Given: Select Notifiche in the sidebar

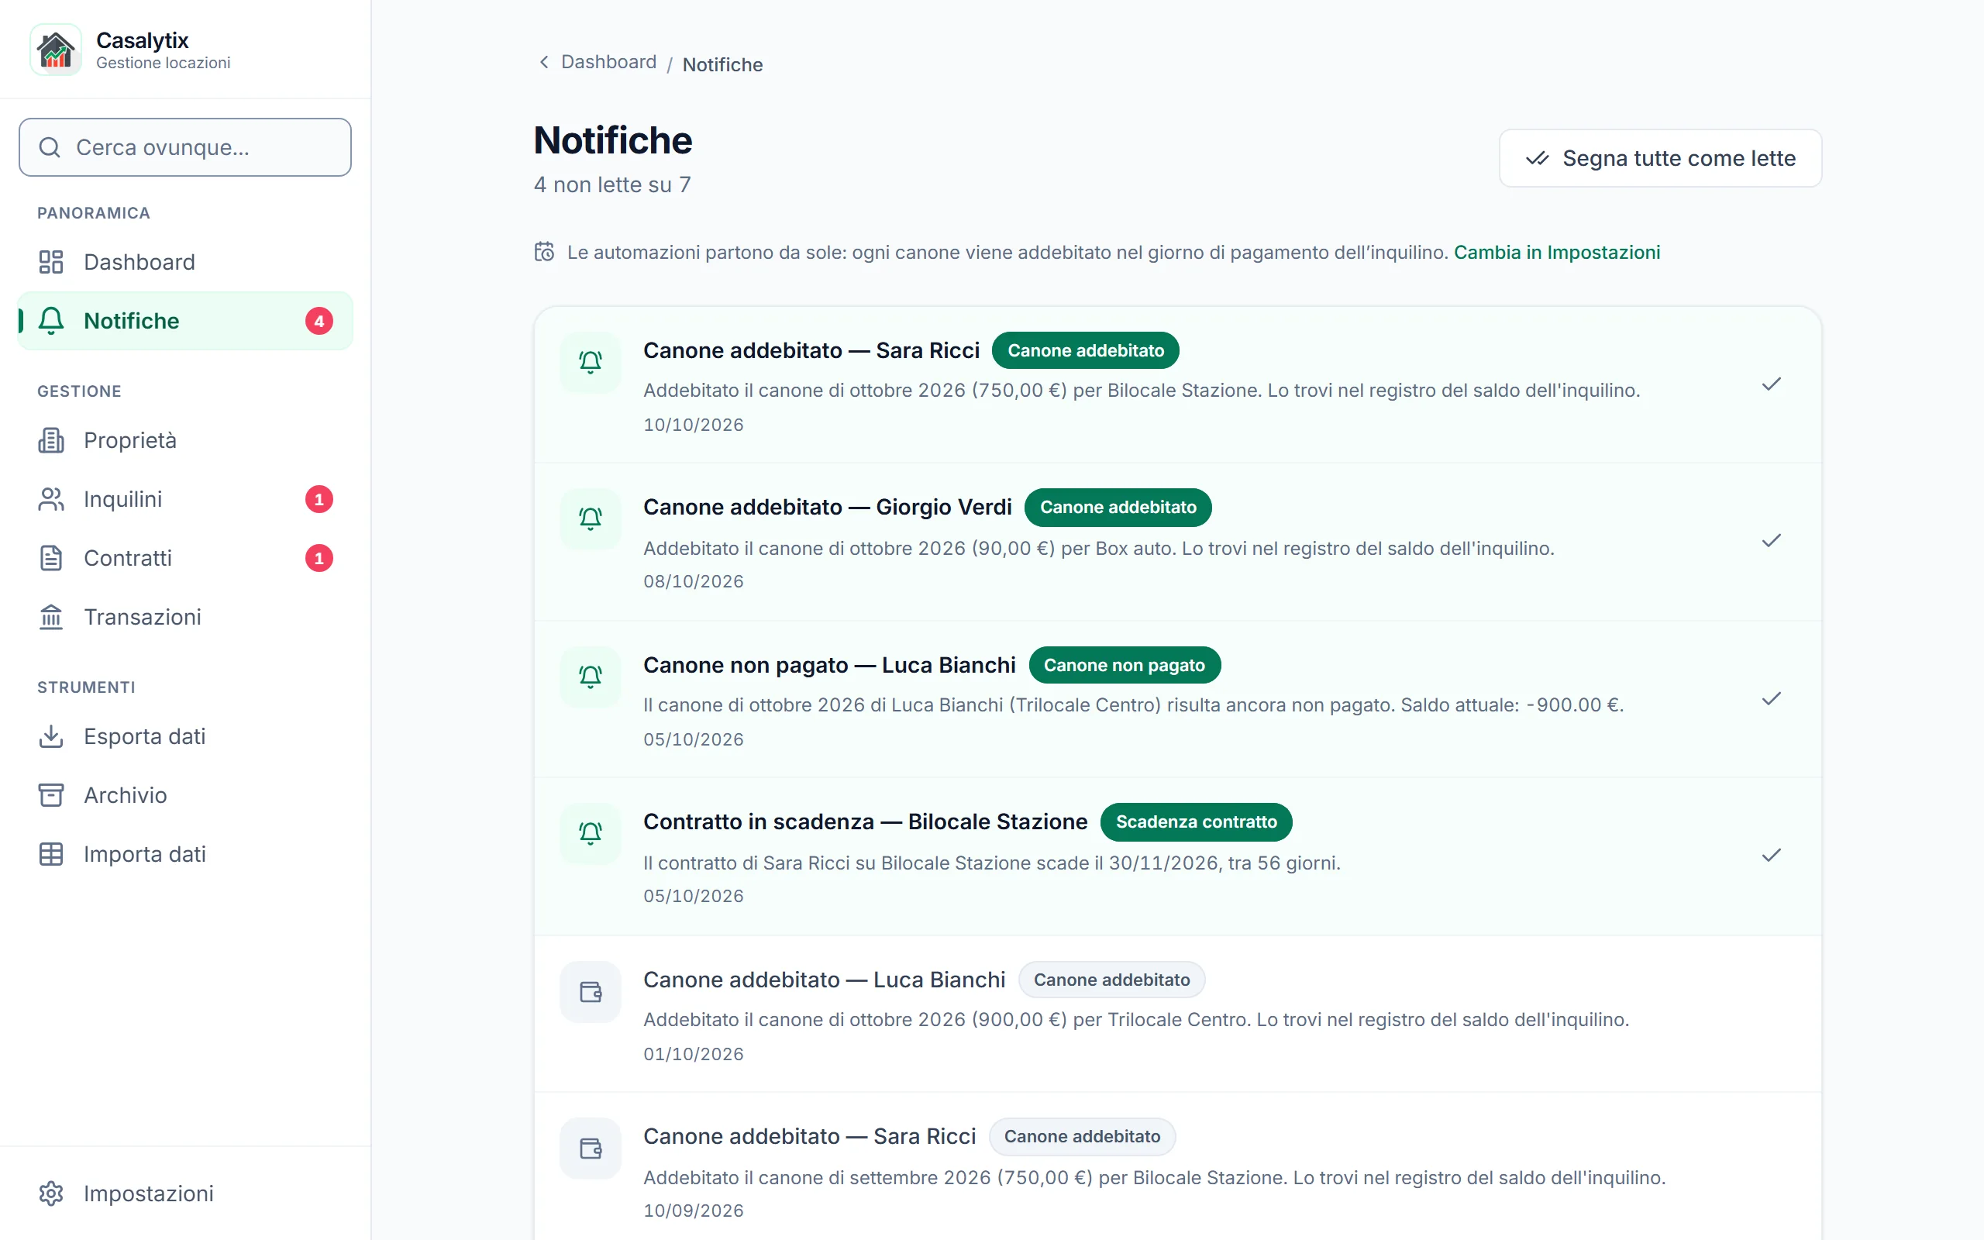Looking at the screenshot, I should [185, 321].
